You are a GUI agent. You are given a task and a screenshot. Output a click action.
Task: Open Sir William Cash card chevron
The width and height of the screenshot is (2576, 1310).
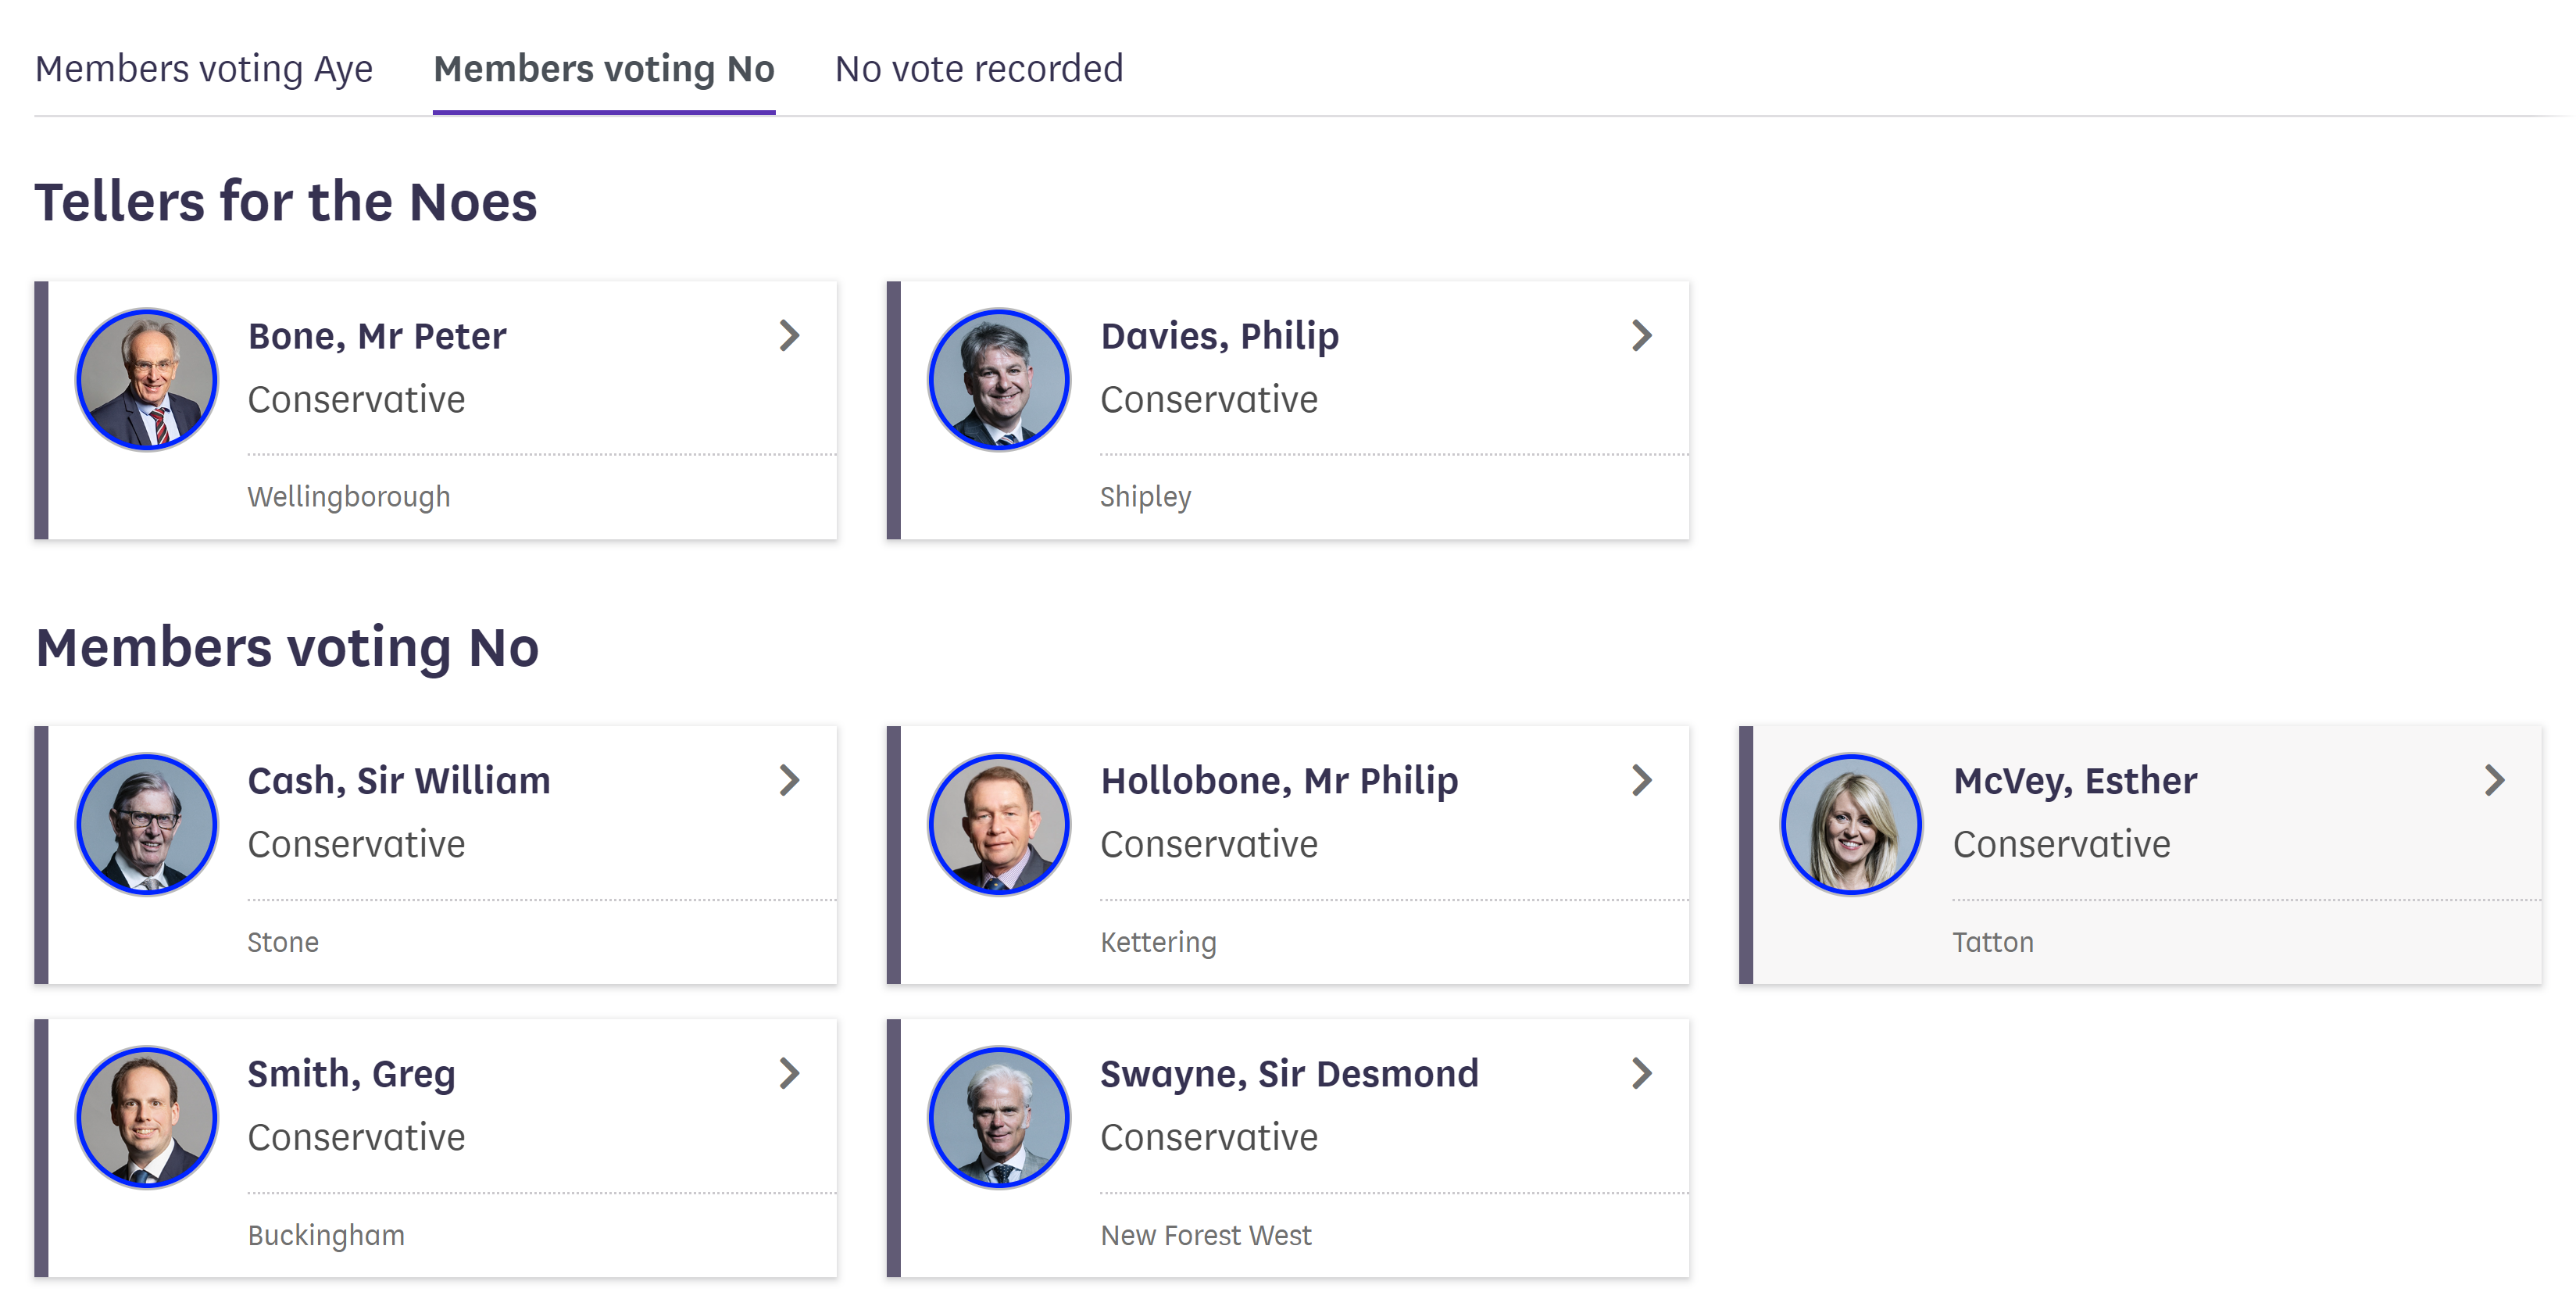point(789,781)
